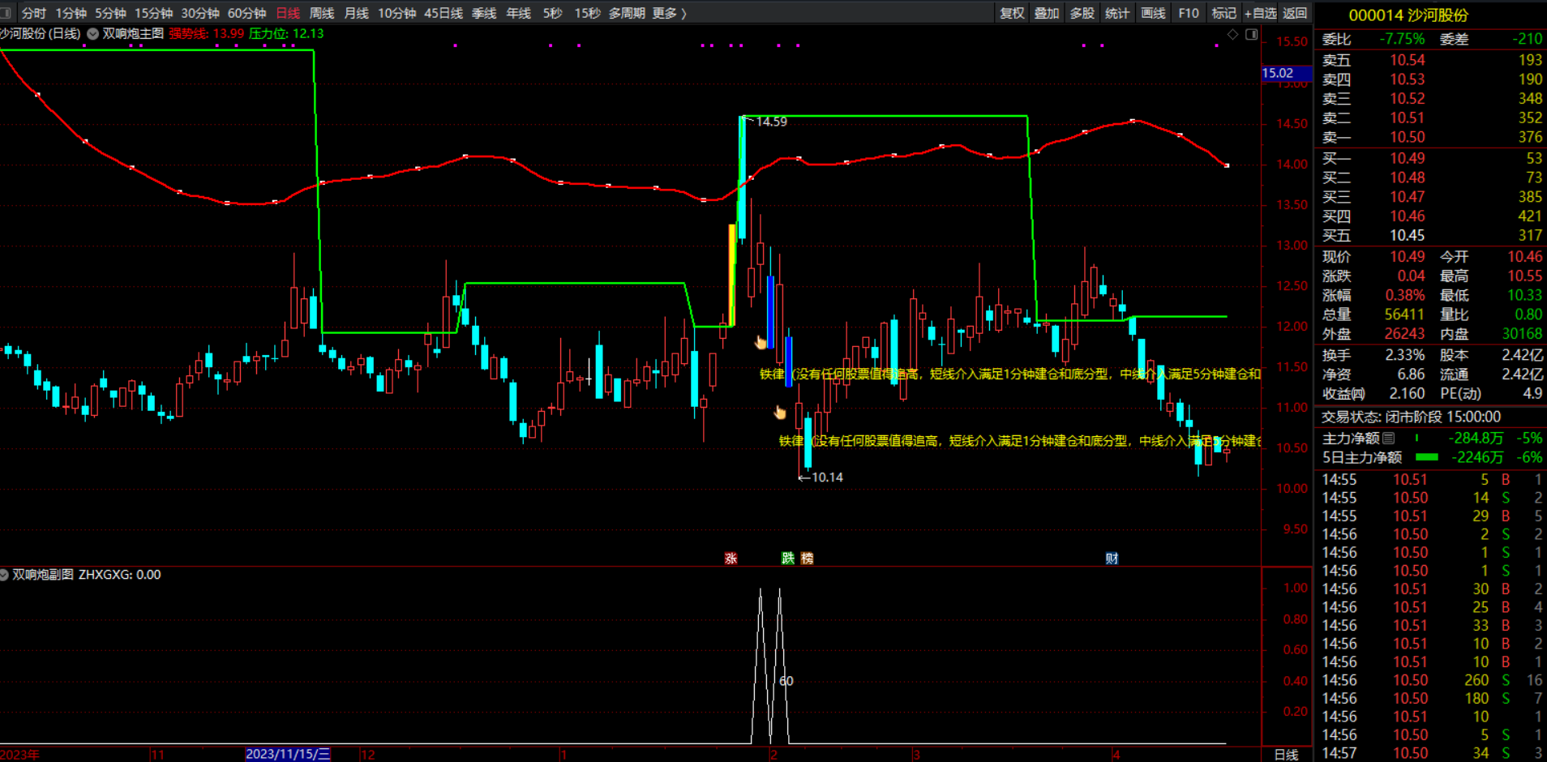This screenshot has height=762, width=1547.
Task: Switch to 月线 monthly chart
Action: [x=356, y=13]
